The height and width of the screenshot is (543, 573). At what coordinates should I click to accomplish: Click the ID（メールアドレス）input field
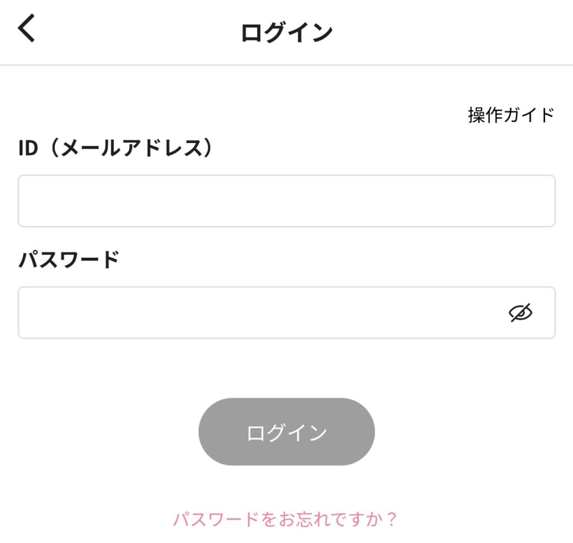[x=286, y=201]
